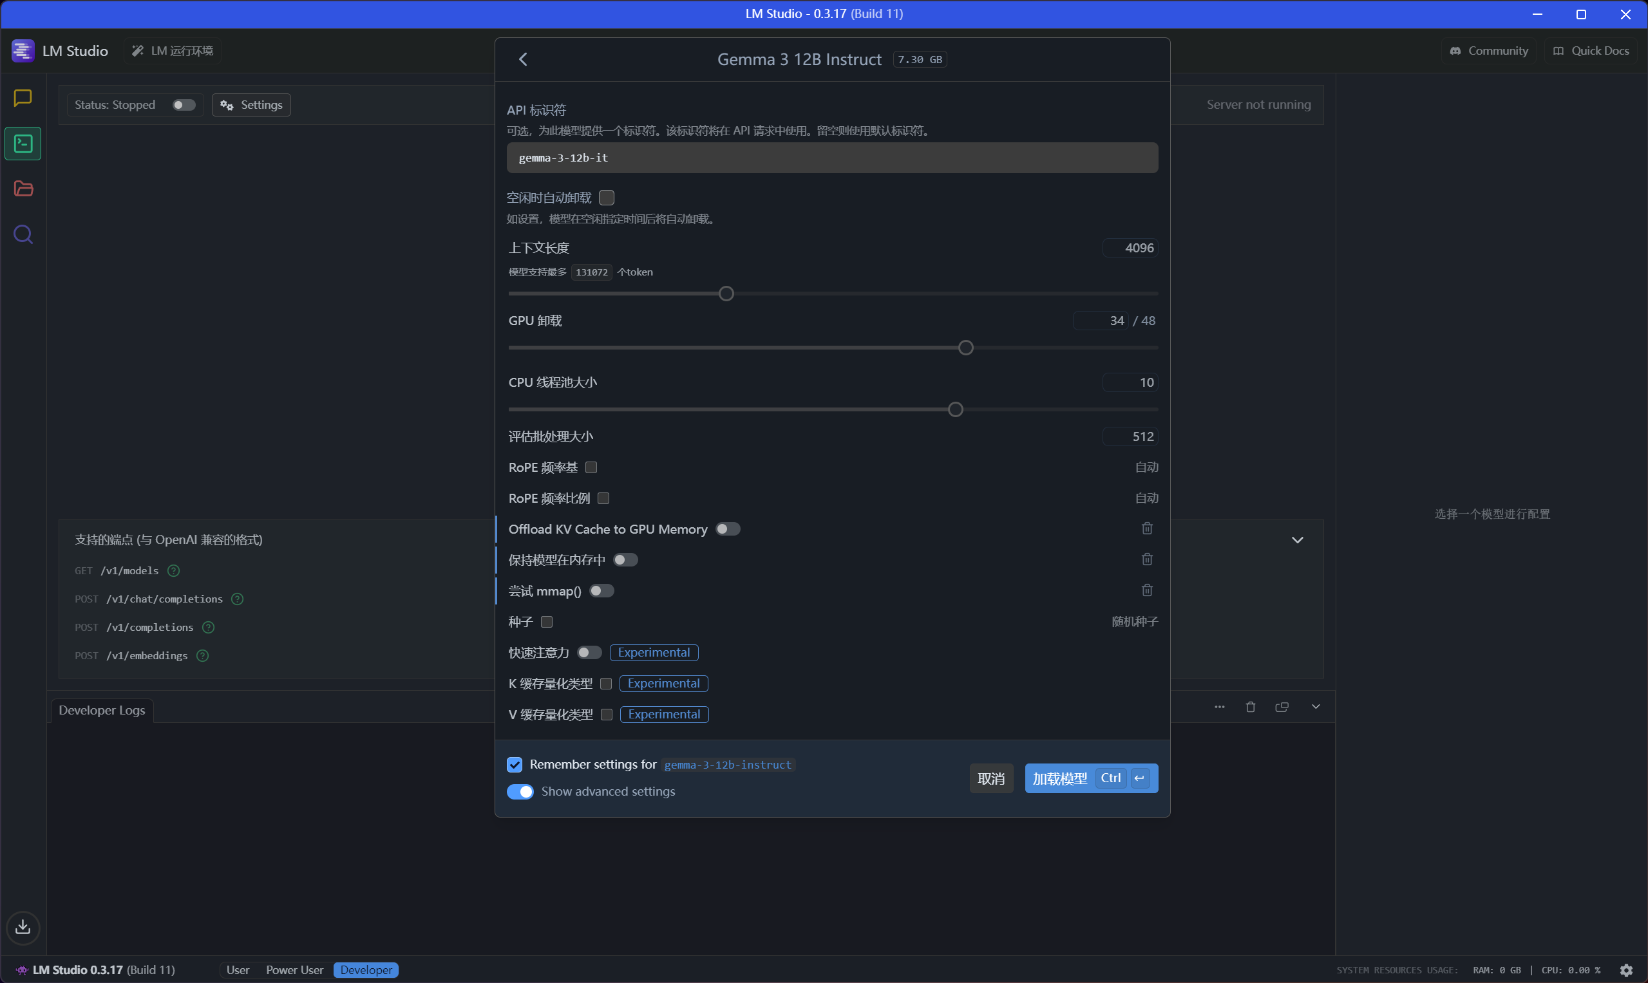Screen dimensions: 1648x983
Task: Click the gemma-3-12b-instruct model tag
Action: click(x=728, y=765)
